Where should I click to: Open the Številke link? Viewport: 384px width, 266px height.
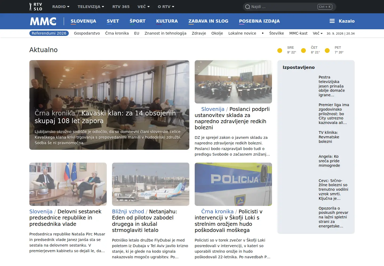pyautogui.click(x=277, y=33)
